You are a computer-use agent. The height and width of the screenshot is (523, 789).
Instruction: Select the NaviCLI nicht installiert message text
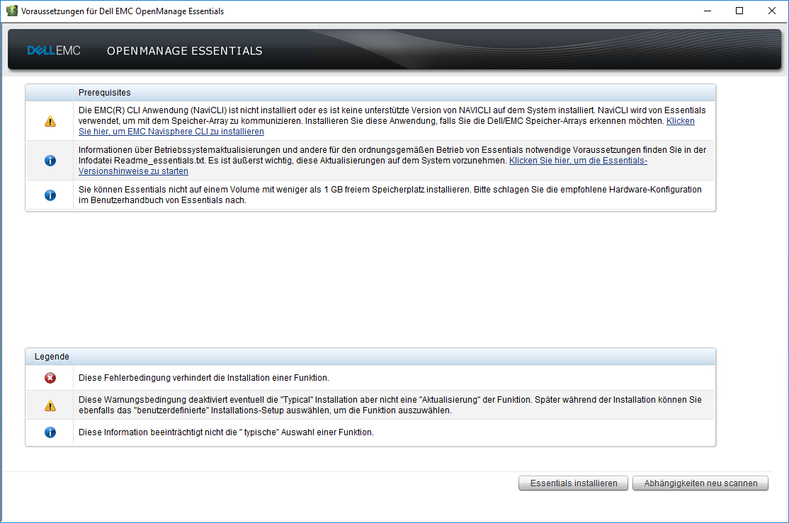click(x=392, y=121)
